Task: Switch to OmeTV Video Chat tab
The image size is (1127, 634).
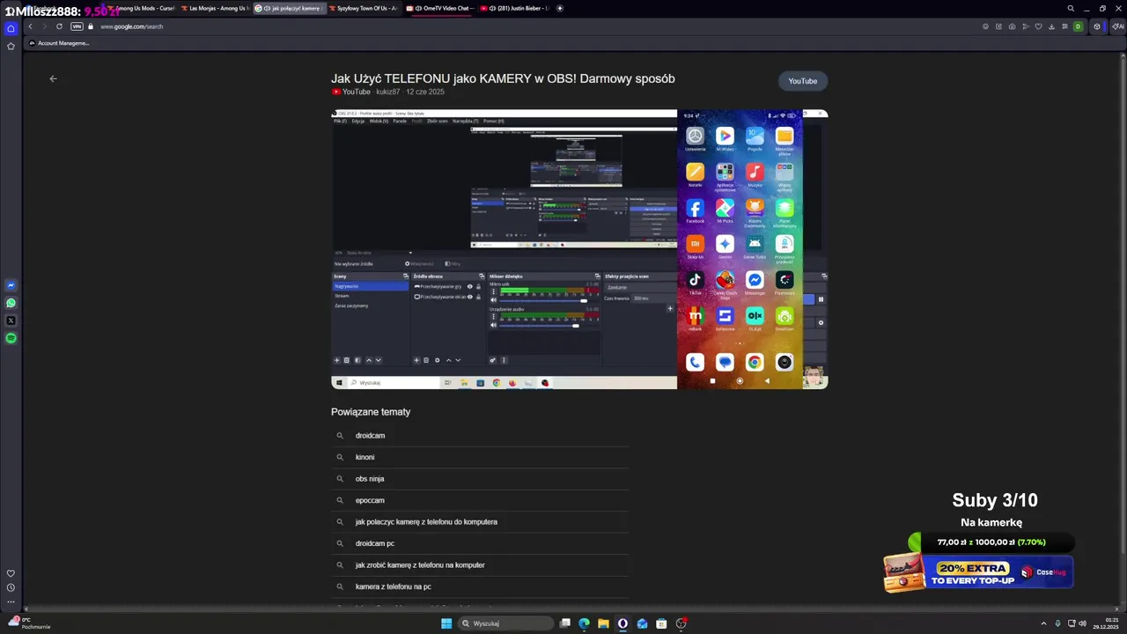Action: [440, 8]
